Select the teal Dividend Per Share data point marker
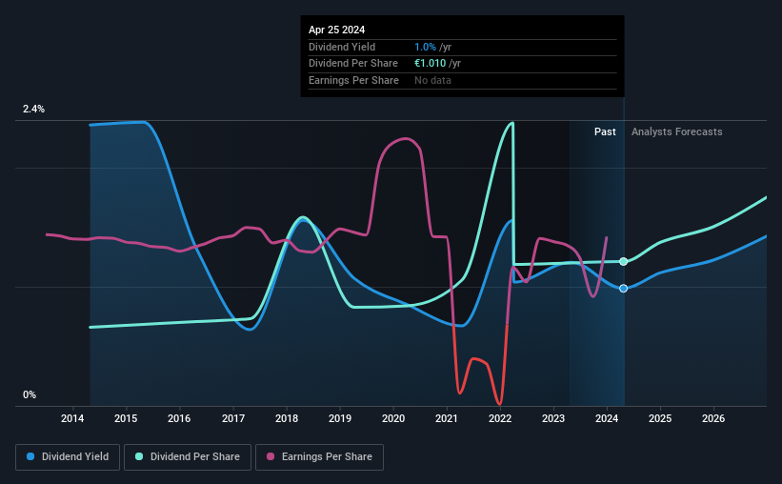 pyautogui.click(x=623, y=261)
